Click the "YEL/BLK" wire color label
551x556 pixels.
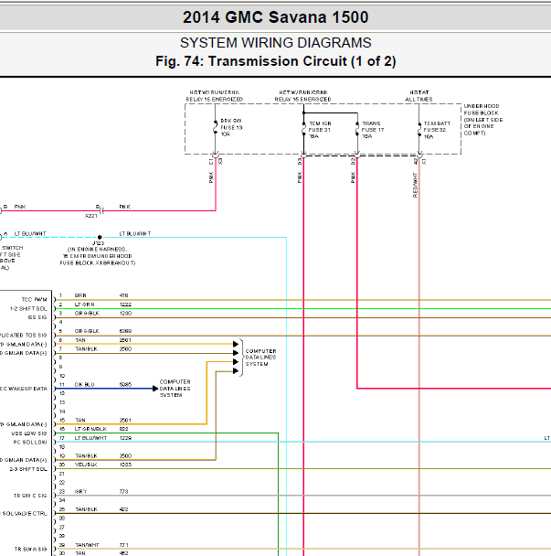[x=86, y=465]
